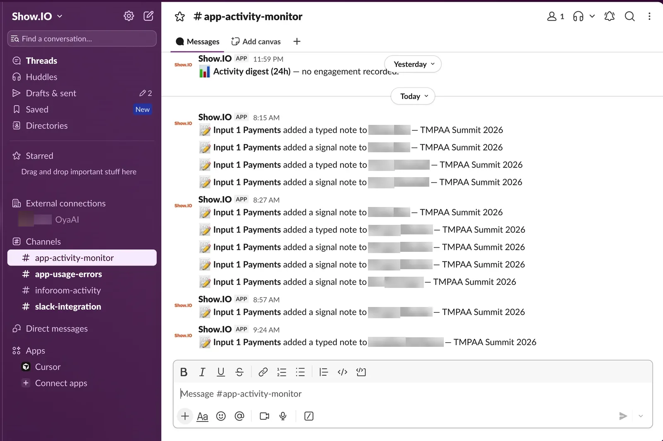Open workspace preferences gear icon
Viewport: 663px width, 441px height.
coord(129,16)
